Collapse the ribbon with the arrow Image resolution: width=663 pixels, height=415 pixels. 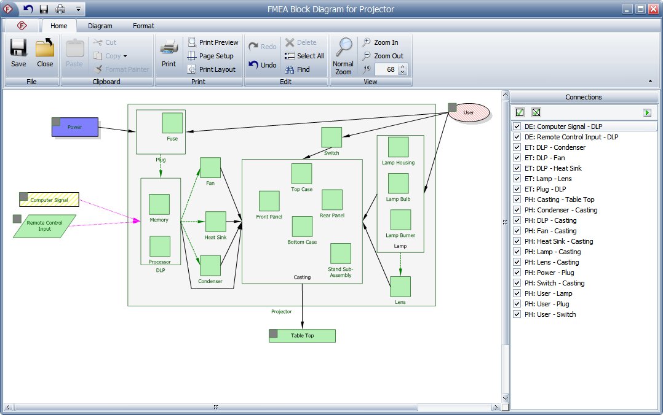pos(651,81)
